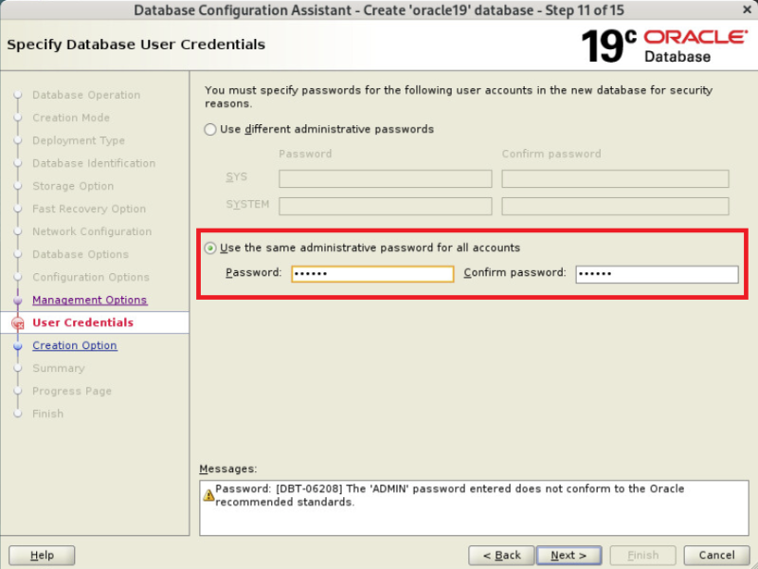
Task: Click the Progress Page step label
Action: [x=72, y=391]
